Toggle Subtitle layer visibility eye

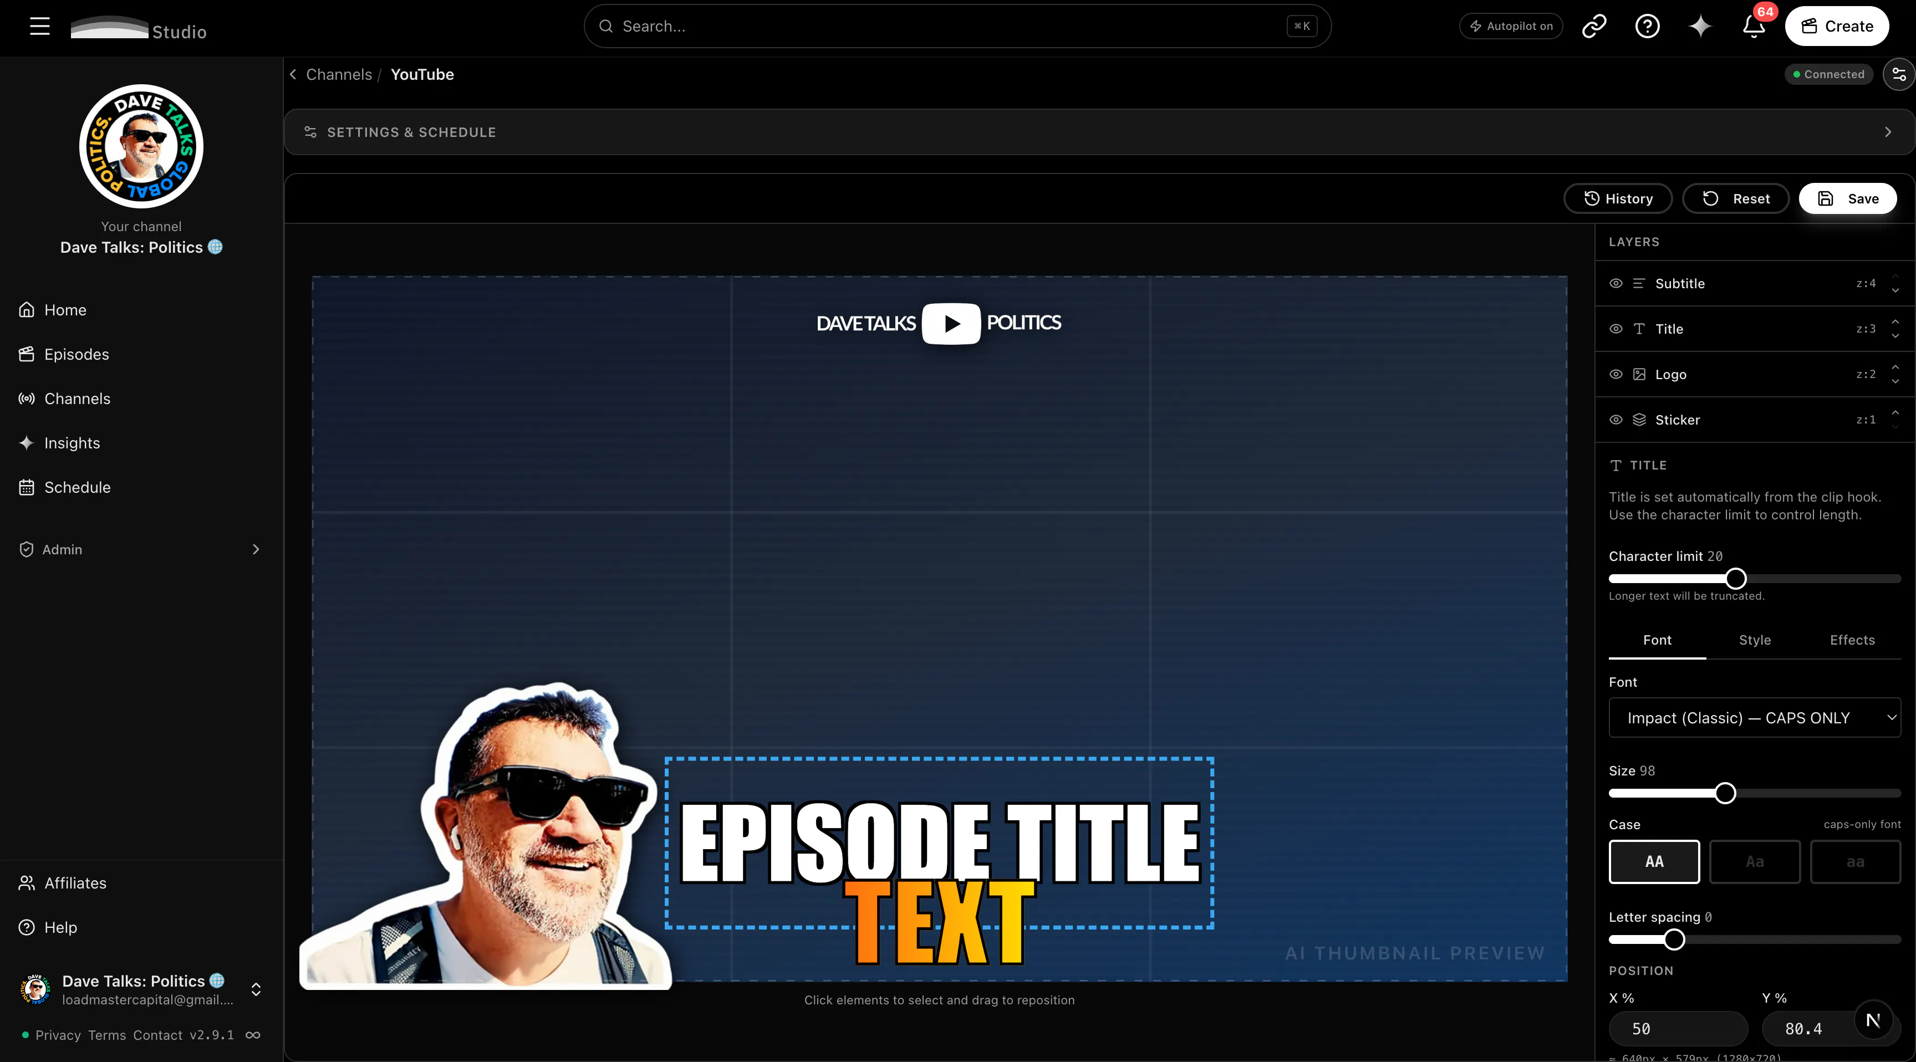[x=1616, y=283]
